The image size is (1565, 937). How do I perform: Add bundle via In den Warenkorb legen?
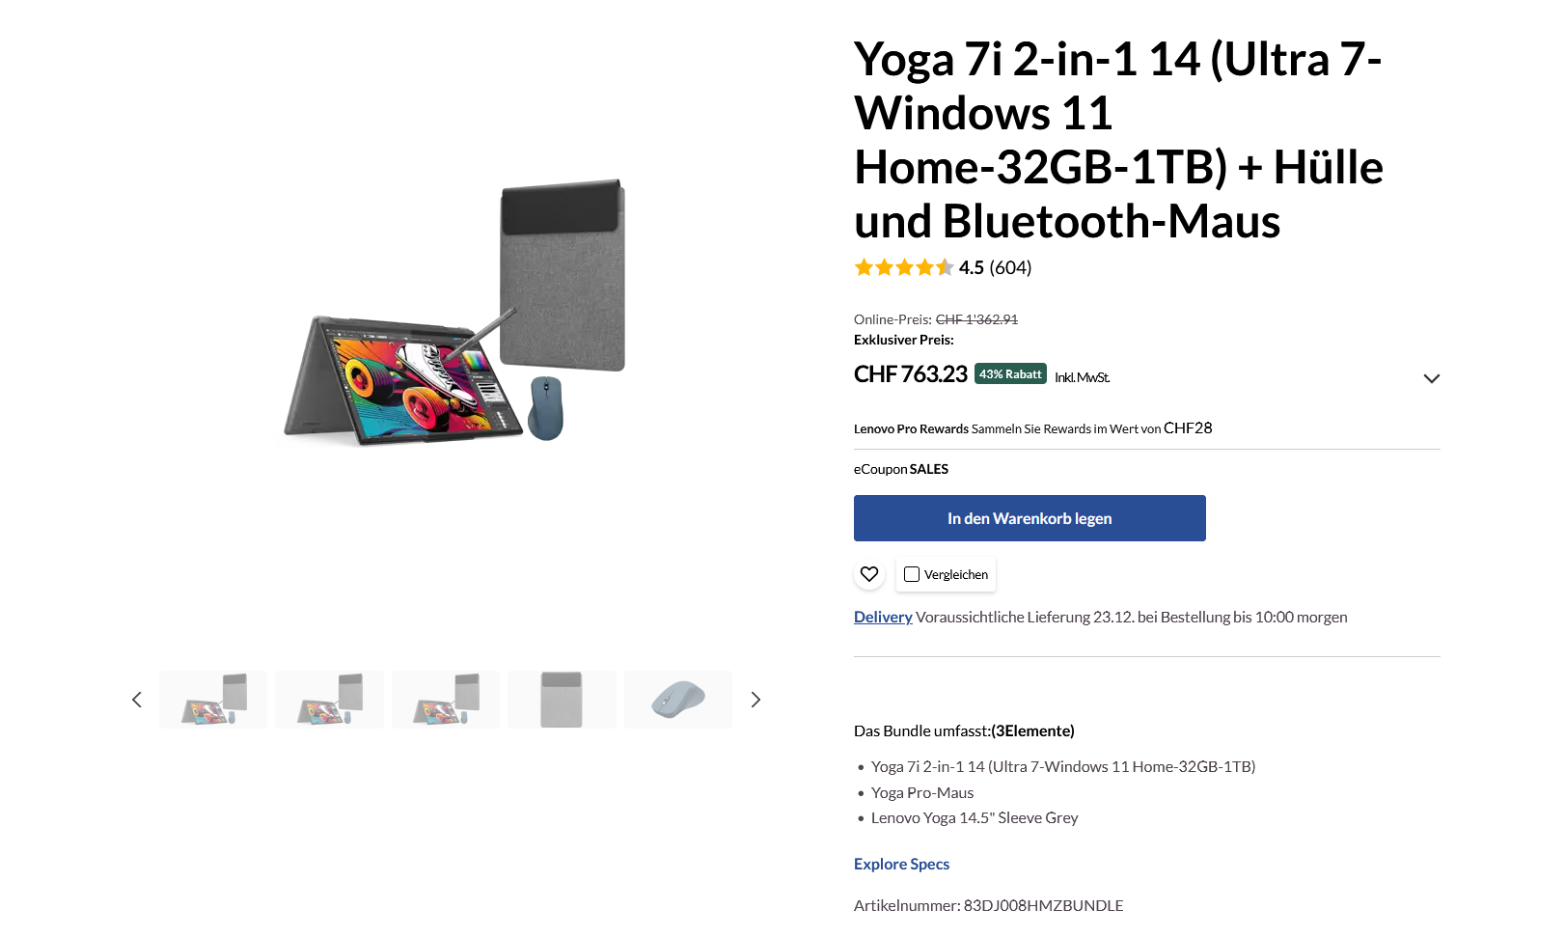pyautogui.click(x=1030, y=518)
